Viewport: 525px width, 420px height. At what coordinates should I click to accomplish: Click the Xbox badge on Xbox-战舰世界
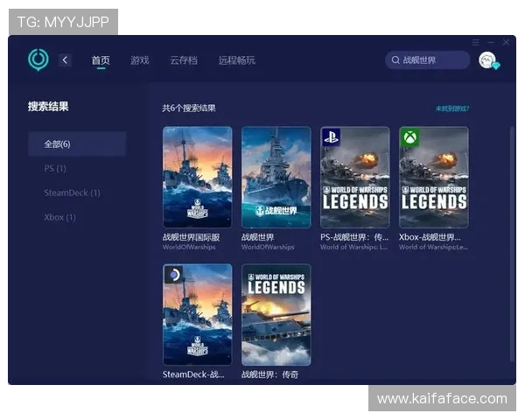pyautogui.click(x=409, y=136)
